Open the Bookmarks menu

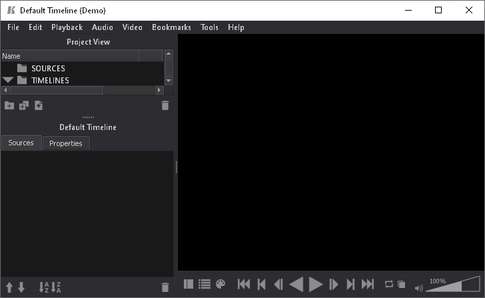[x=171, y=27]
